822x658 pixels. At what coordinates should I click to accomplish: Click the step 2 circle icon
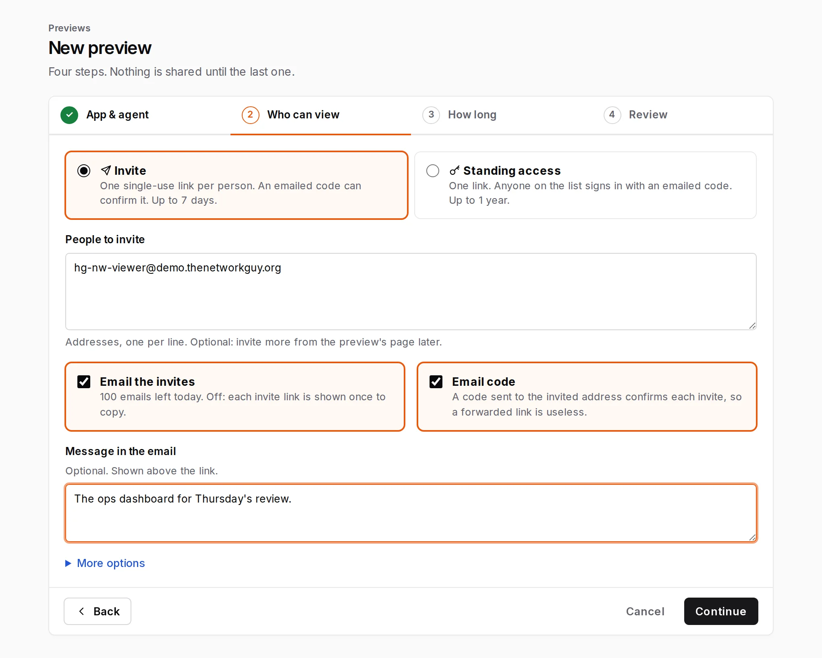click(x=250, y=115)
